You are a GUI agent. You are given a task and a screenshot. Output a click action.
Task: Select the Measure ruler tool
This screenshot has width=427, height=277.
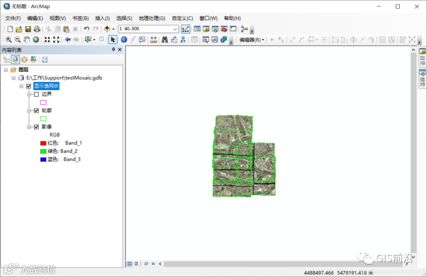coord(153,40)
